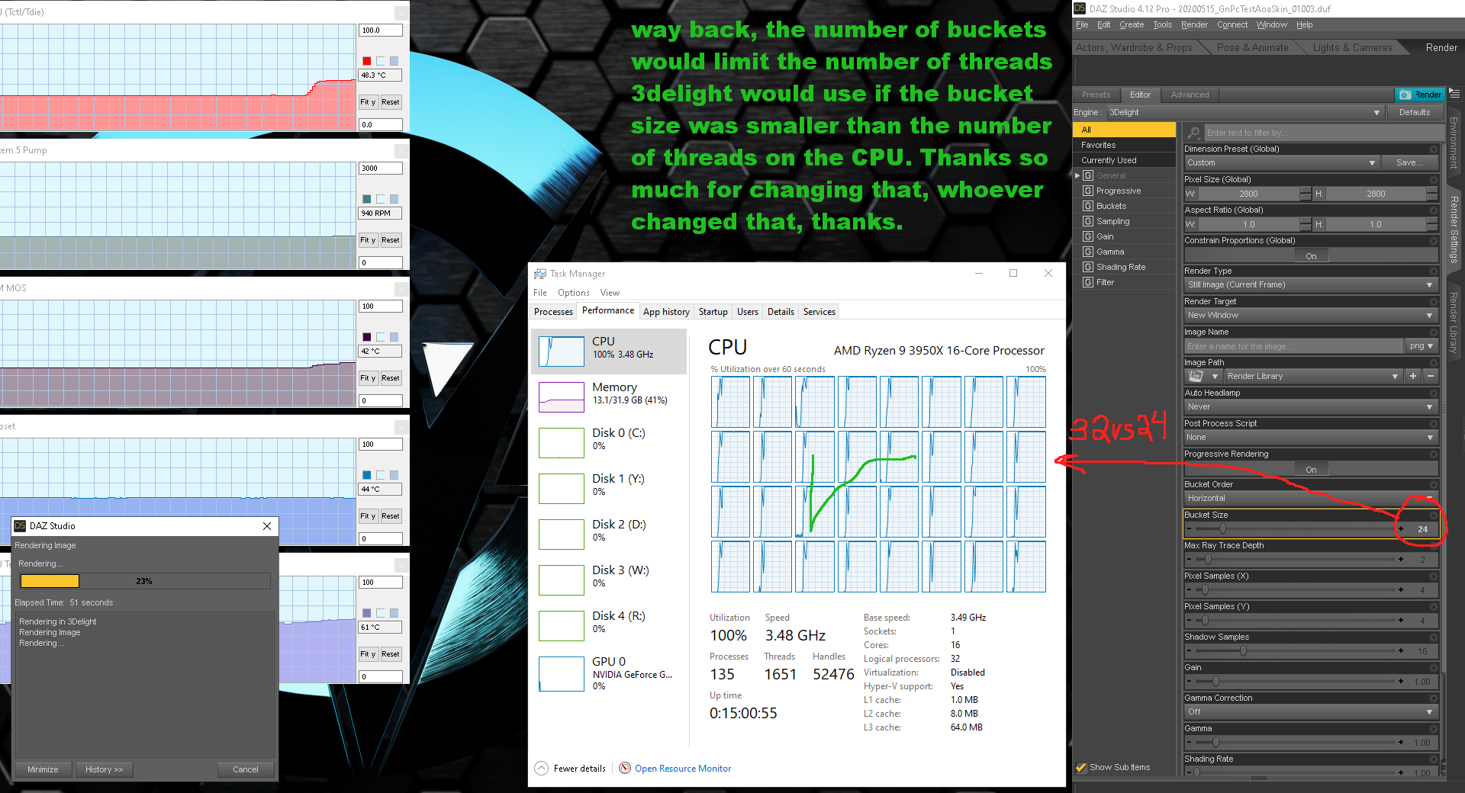The height and width of the screenshot is (793, 1465).
Task: Open the gear settings for Progressive Rendering
Action: tap(1433, 454)
